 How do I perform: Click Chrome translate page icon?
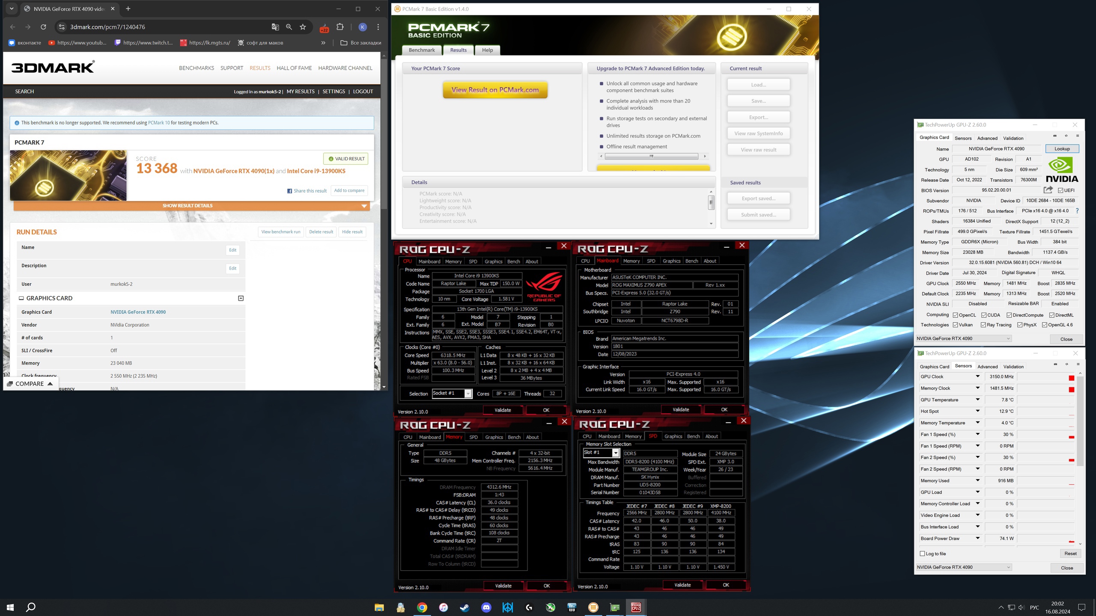(275, 27)
